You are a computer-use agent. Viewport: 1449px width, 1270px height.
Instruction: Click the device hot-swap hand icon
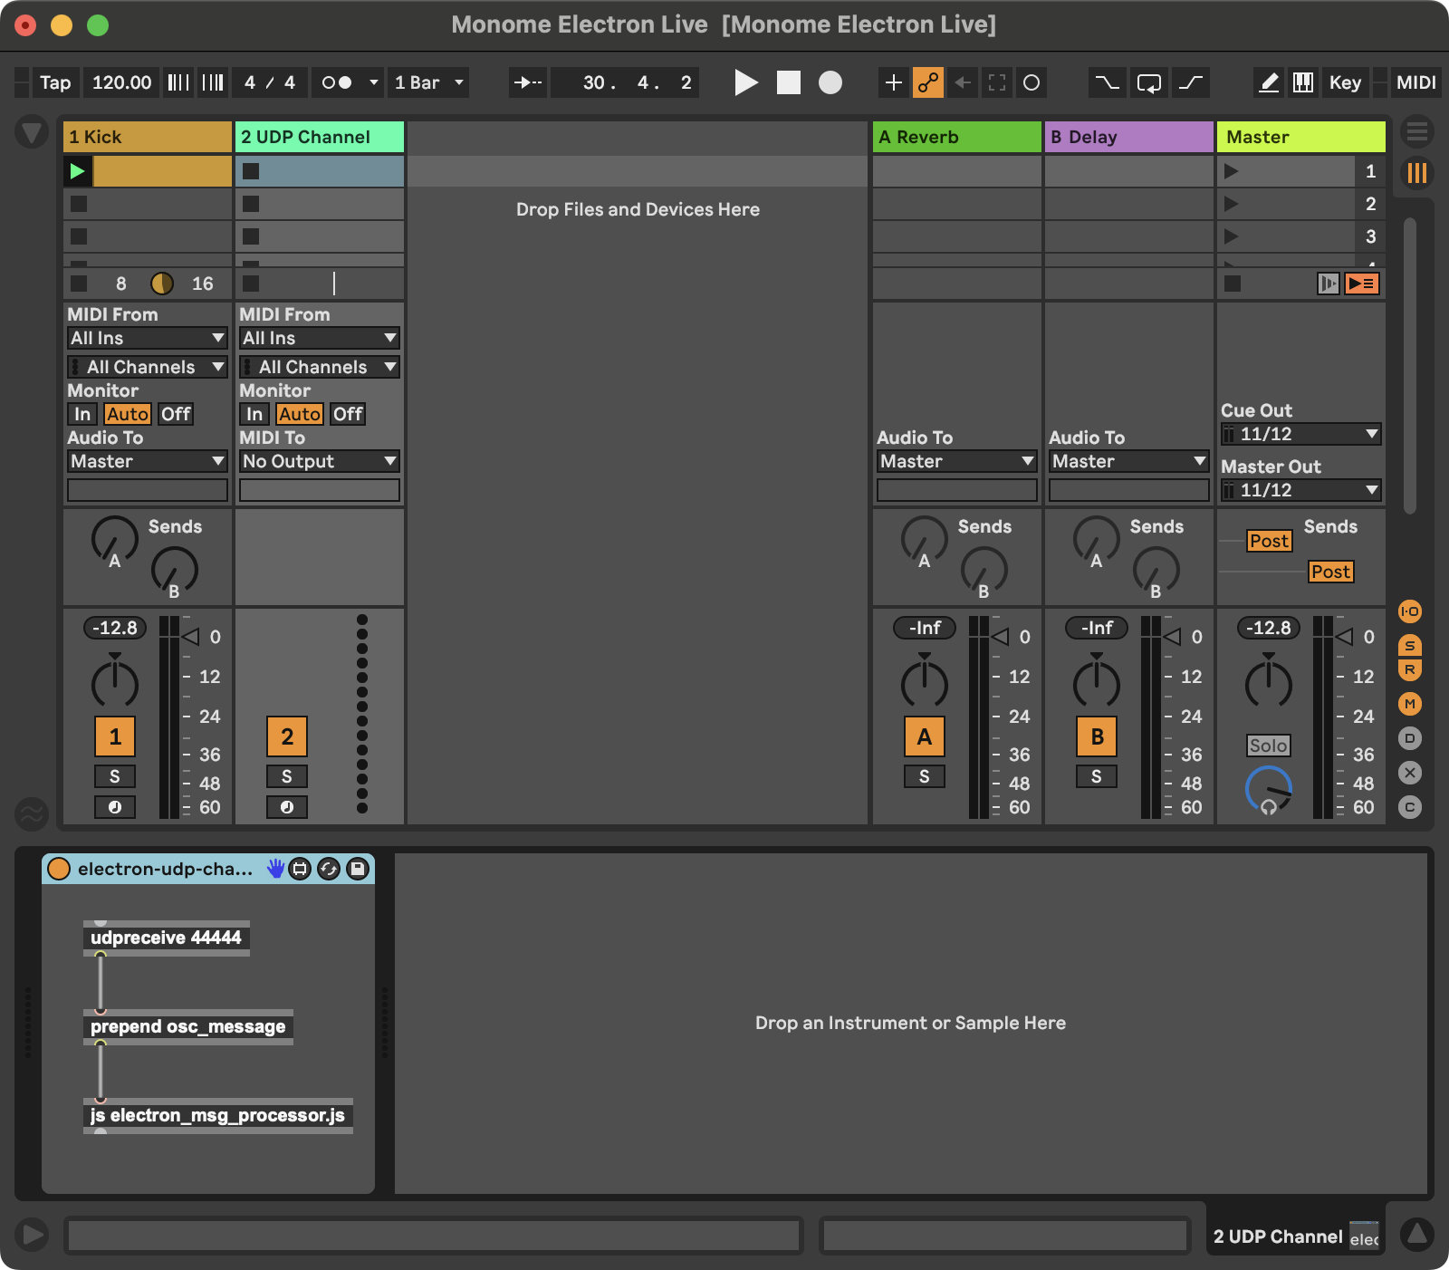pyautogui.click(x=275, y=869)
